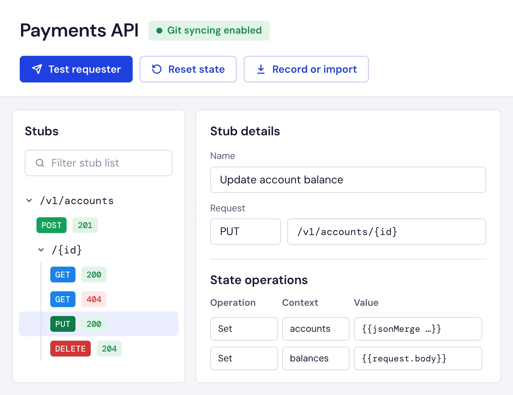This screenshot has width=513, height=395.
Task: Focus the Filter stub list search field
Action: coord(99,163)
